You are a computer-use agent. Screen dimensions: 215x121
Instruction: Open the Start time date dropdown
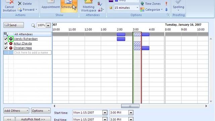[105, 113]
